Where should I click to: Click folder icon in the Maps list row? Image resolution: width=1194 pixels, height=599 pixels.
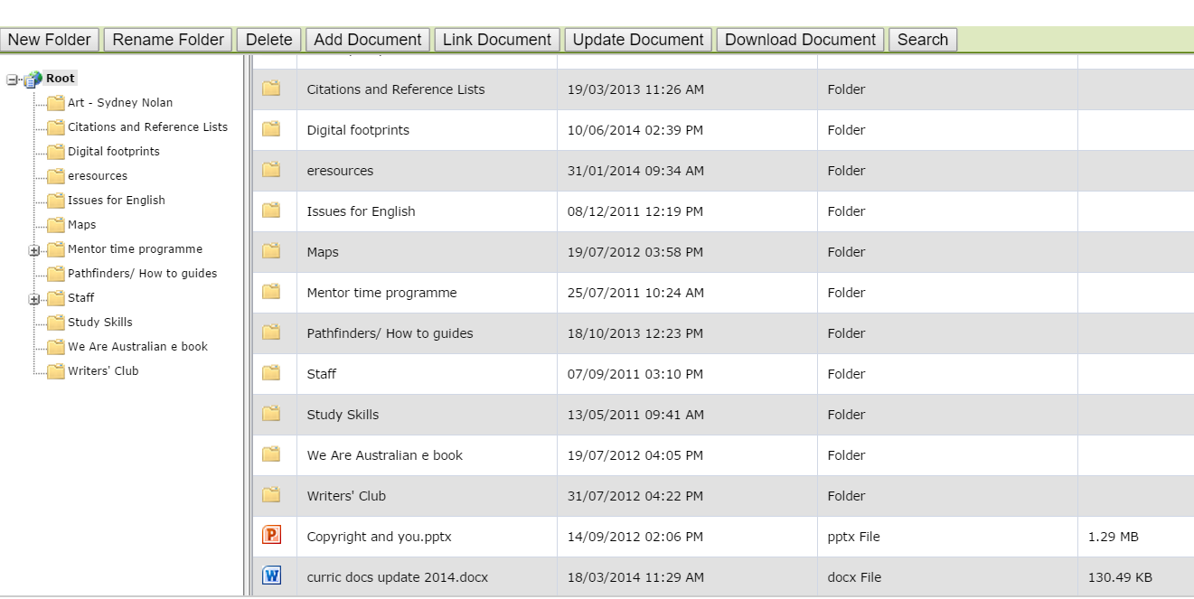click(x=271, y=251)
